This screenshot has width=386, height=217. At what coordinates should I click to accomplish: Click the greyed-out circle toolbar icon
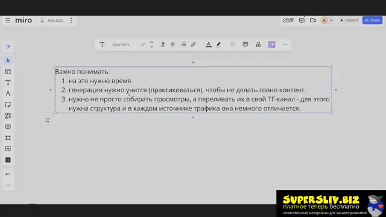point(232,45)
